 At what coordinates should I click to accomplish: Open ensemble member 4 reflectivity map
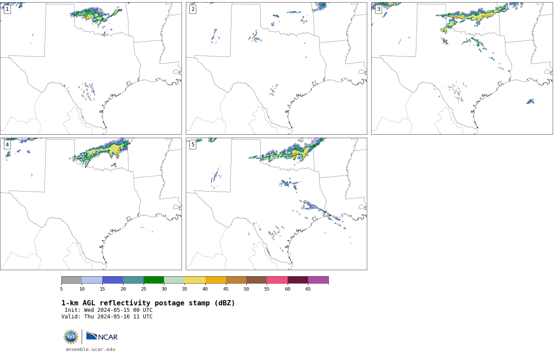(x=91, y=204)
